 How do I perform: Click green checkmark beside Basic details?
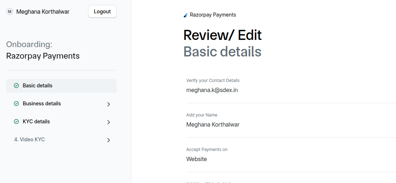click(16, 86)
